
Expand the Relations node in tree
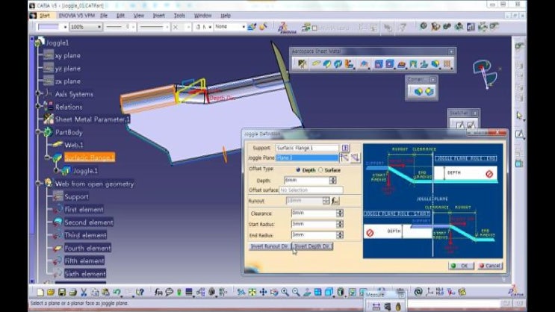(39, 107)
